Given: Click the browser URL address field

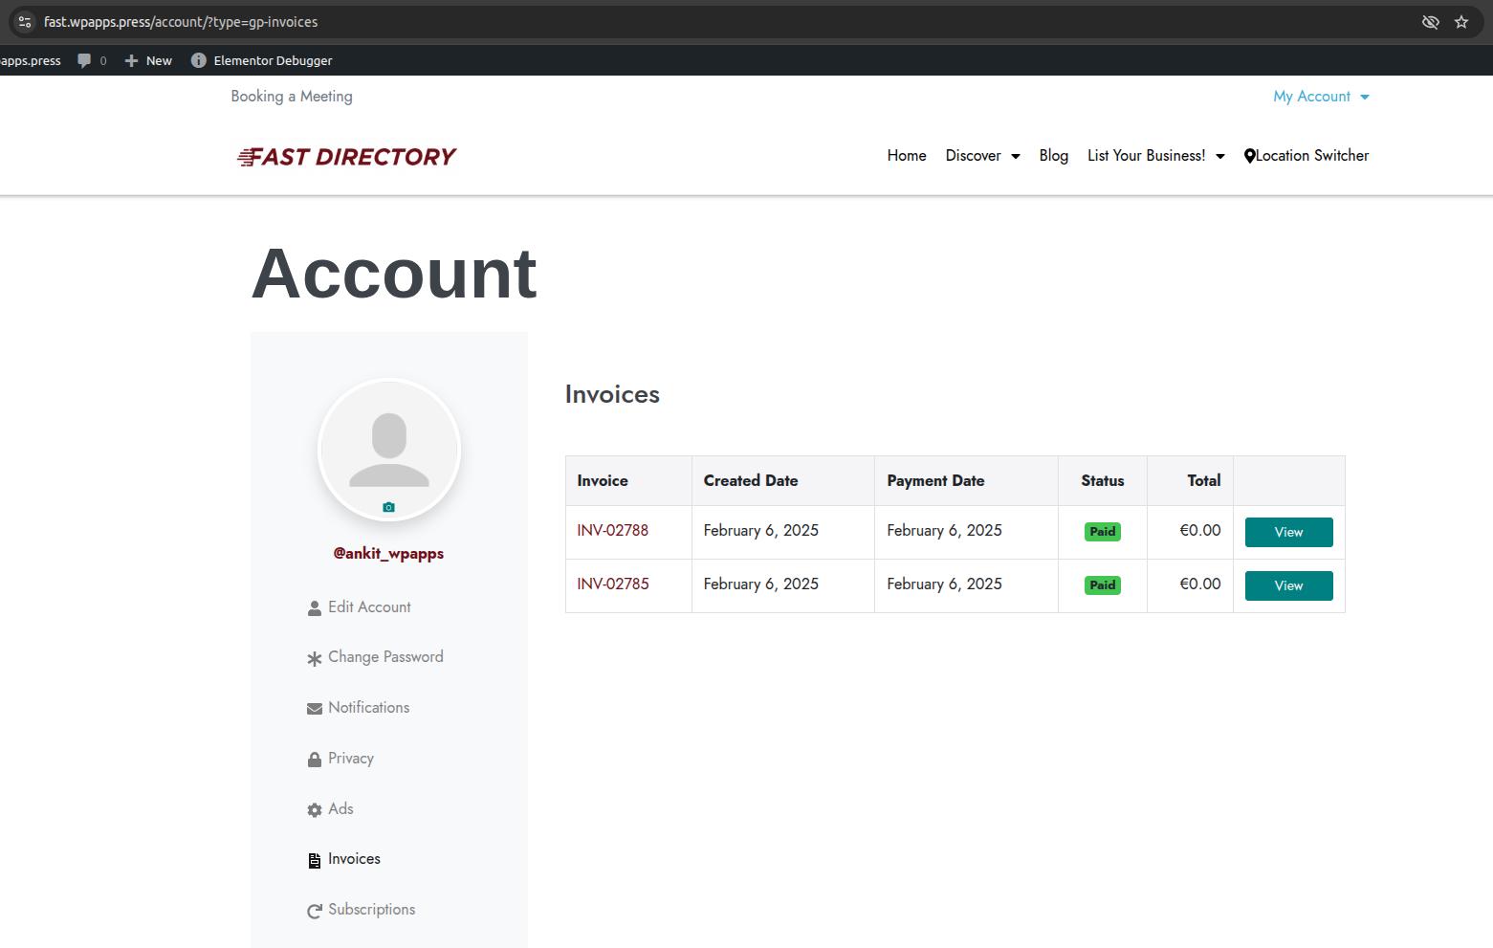Looking at the screenshot, I should 670,22.
